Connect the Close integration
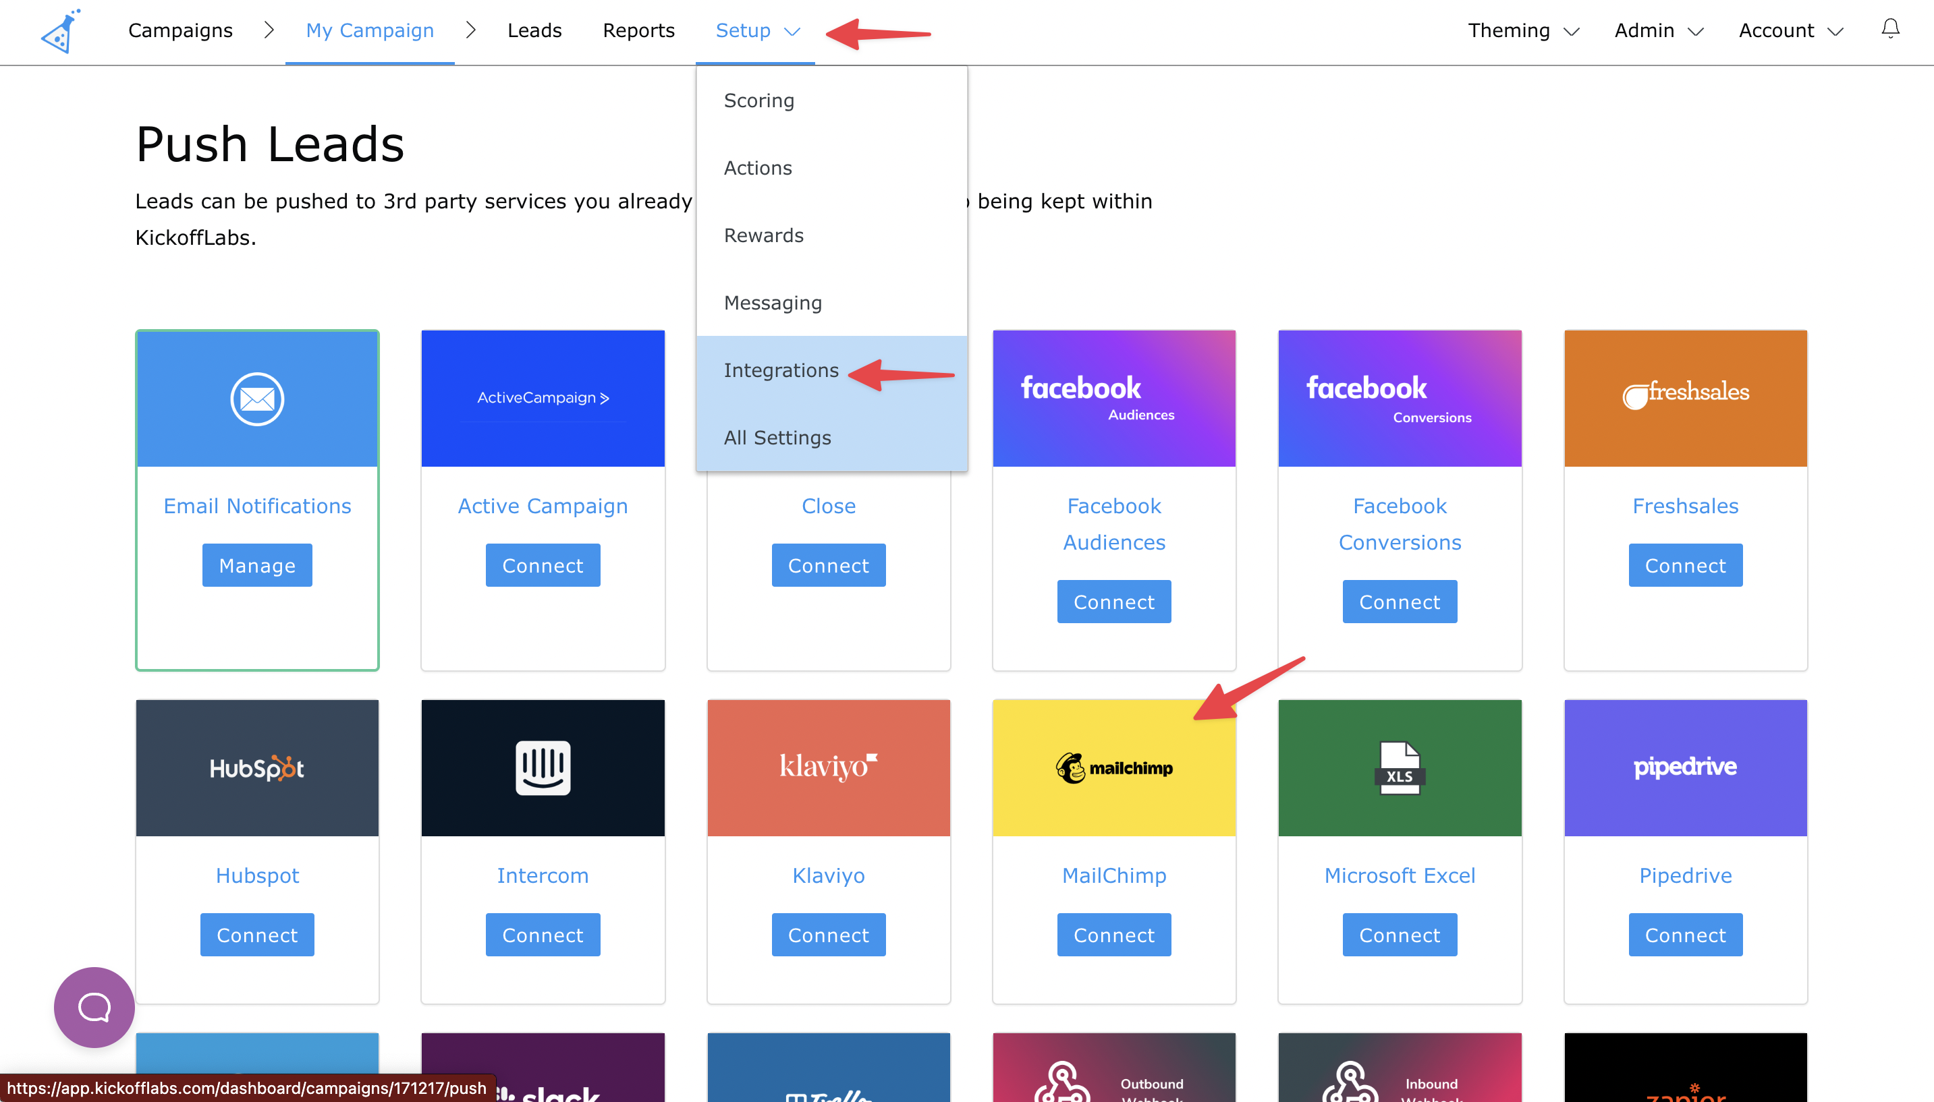The height and width of the screenshot is (1102, 1934). click(x=829, y=564)
